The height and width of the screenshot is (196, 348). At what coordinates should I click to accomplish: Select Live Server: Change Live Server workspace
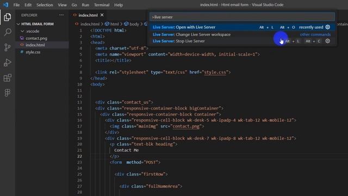pyautogui.click(x=242, y=34)
